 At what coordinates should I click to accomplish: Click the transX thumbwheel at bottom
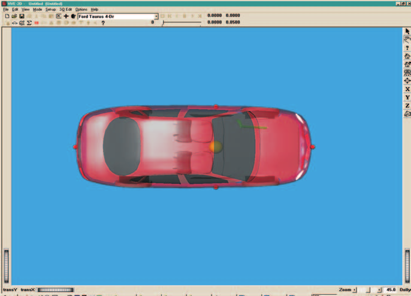pyautogui.click(x=56, y=289)
